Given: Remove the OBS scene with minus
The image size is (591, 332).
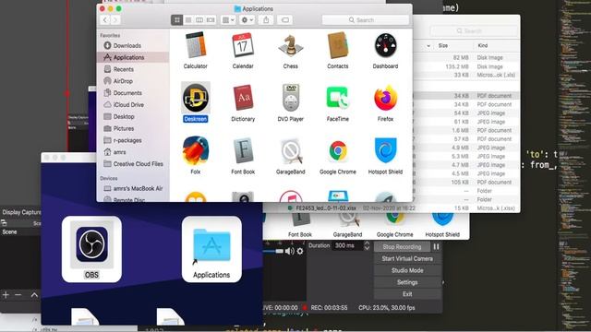Looking at the screenshot, I should tap(18, 295).
